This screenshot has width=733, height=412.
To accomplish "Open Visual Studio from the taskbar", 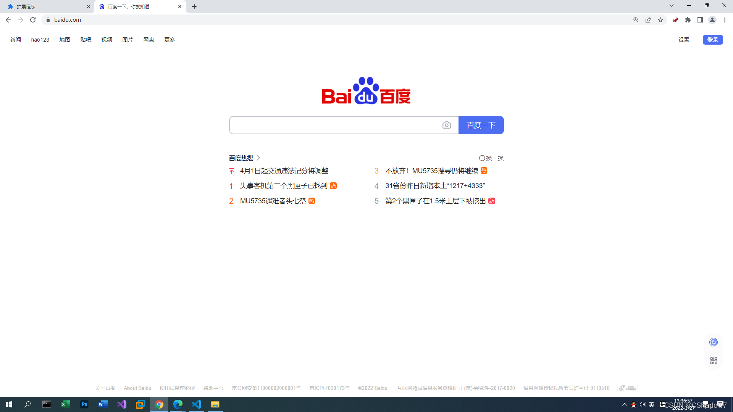I will coord(122,404).
